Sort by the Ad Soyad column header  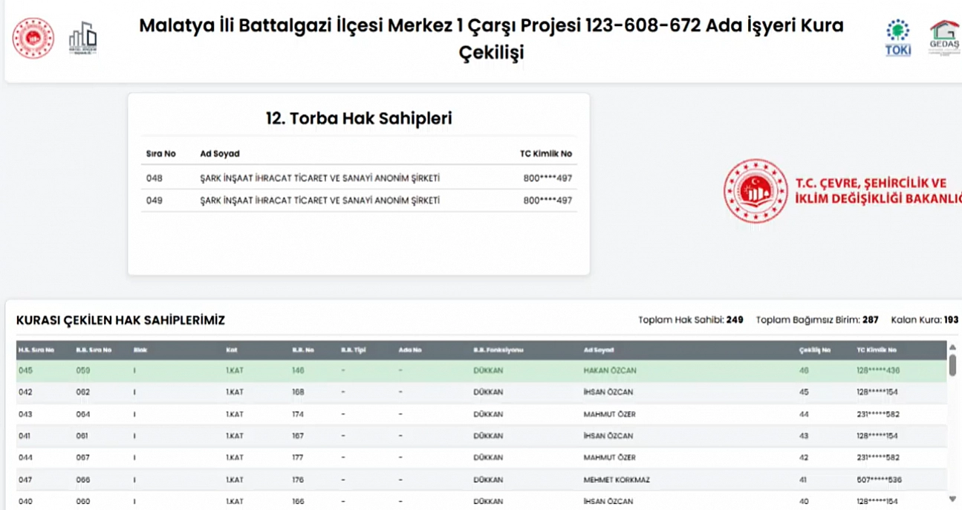pos(599,350)
